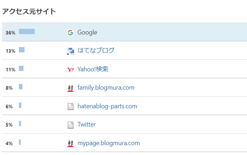
Task: Open the family.blogmura.com link
Action: point(106,88)
